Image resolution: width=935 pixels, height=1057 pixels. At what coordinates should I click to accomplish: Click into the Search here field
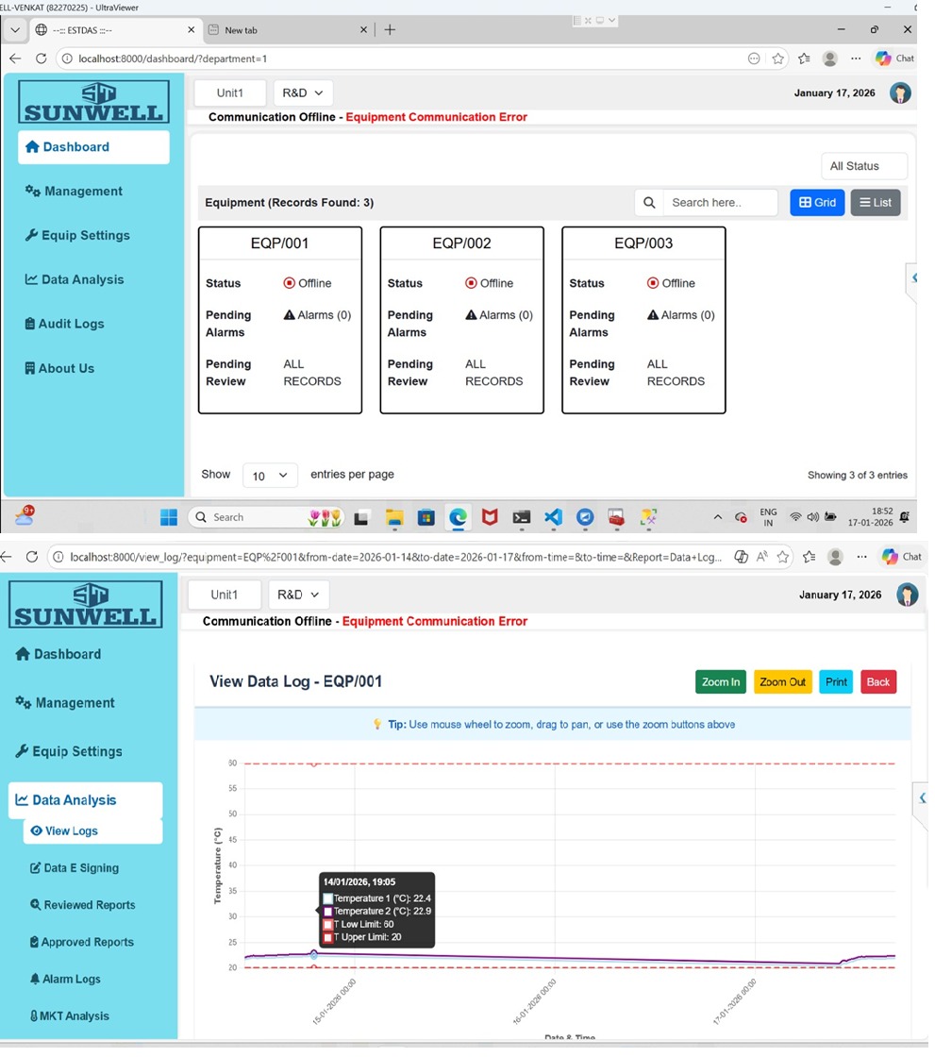[x=720, y=203]
